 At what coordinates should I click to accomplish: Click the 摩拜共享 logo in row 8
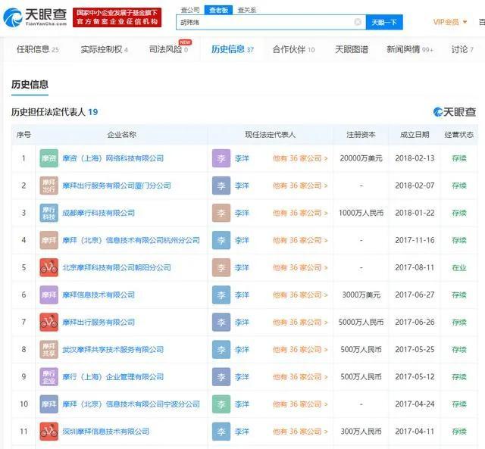tap(48, 349)
